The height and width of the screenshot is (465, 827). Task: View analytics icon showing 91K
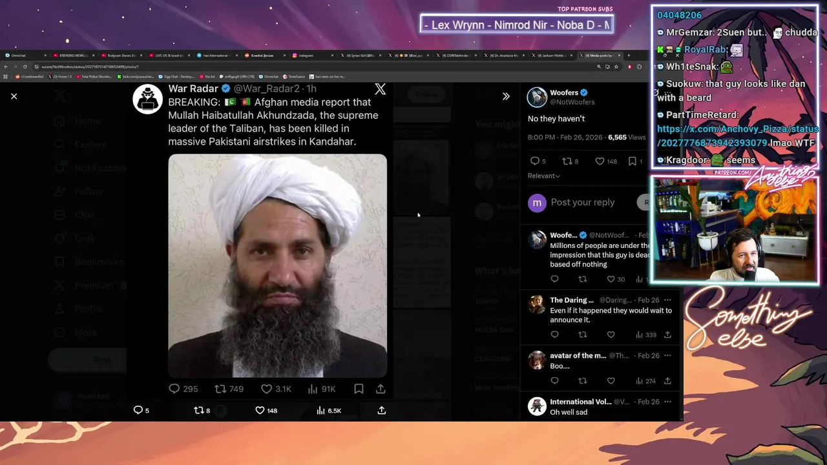click(x=313, y=389)
